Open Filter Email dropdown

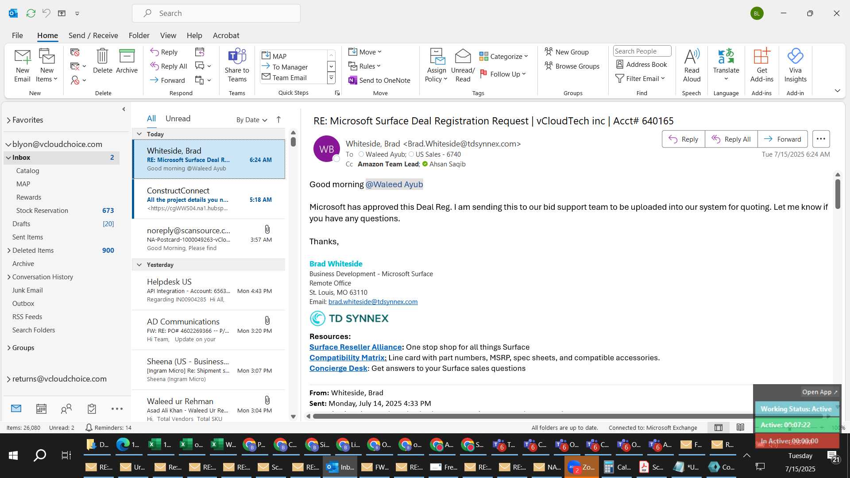tap(640, 78)
